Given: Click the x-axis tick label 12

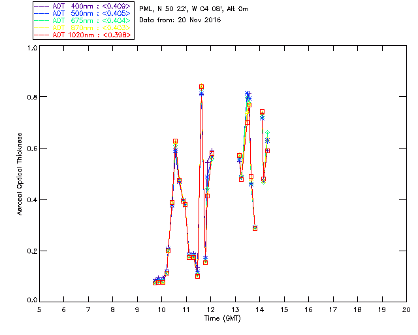Looking at the screenshot, I should pyautogui.click(x=210, y=309).
